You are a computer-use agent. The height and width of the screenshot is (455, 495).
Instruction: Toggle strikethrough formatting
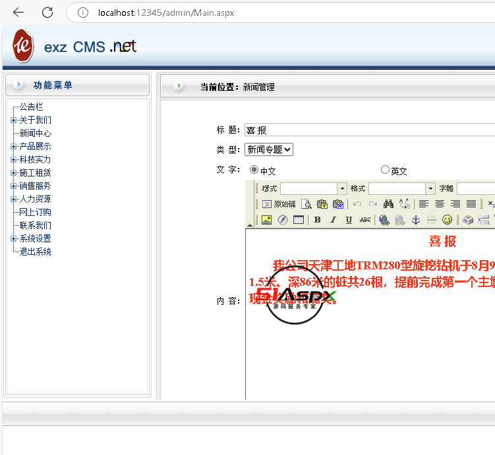point(365,220)
